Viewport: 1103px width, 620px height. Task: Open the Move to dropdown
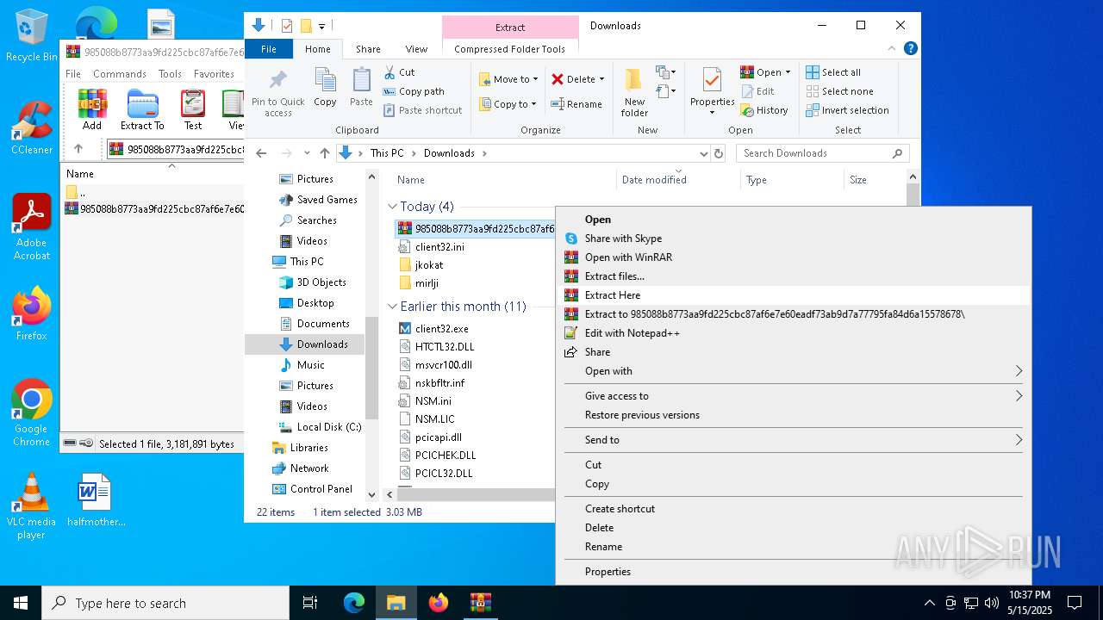[508, 79]
